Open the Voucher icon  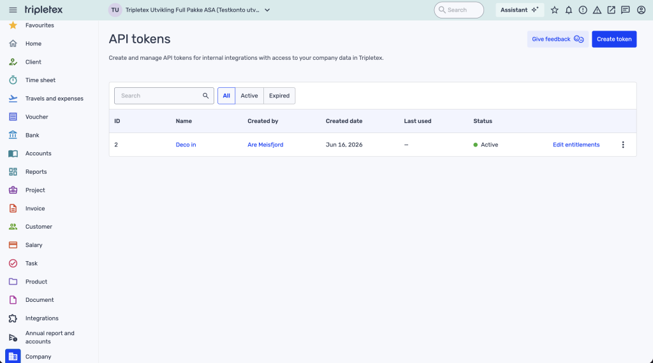[x=13, y=117]
